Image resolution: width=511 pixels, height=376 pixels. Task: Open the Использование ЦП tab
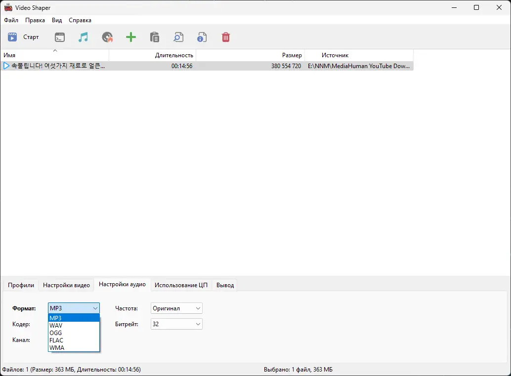coord(181,285)
